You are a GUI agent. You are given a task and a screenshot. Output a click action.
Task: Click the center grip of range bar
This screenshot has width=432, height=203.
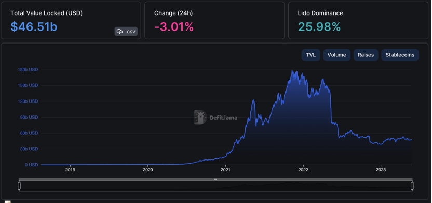click(215, 179)
